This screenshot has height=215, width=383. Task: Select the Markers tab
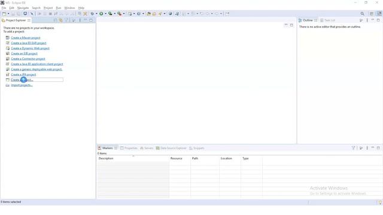point(108,148)
